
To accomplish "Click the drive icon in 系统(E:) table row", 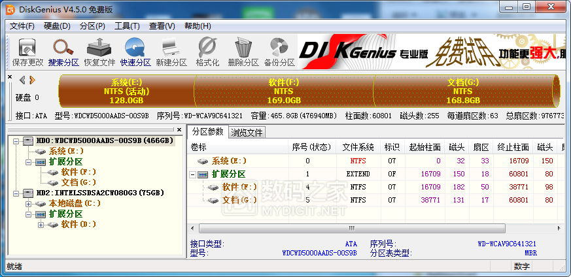I will [x=203, y=161].
